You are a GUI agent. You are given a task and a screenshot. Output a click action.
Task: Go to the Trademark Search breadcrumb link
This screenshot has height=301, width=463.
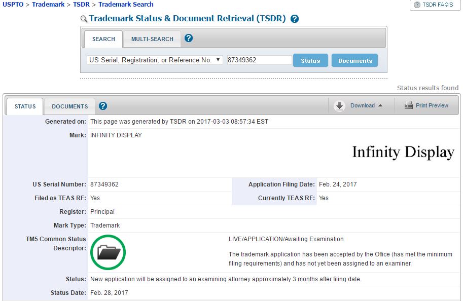tap(126, 5)
